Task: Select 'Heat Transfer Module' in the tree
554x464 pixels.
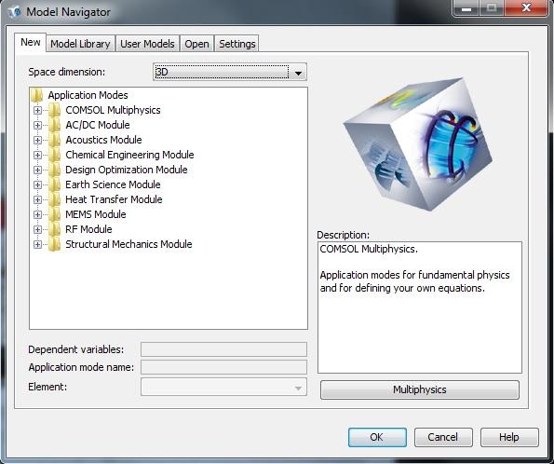Action: point(114,199)
